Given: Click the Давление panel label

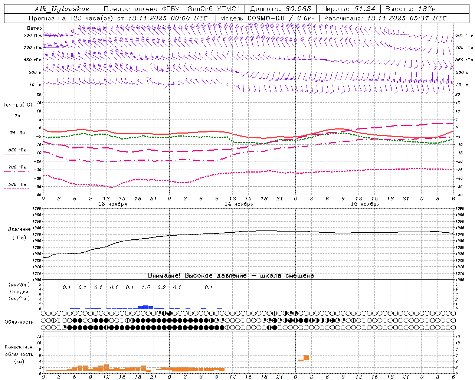Looking at the screenshot, I should (19, 229).
